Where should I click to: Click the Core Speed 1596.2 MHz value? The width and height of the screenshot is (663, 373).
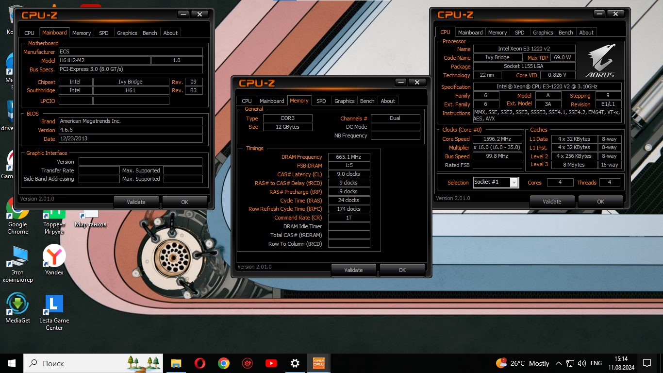(497, 139)
